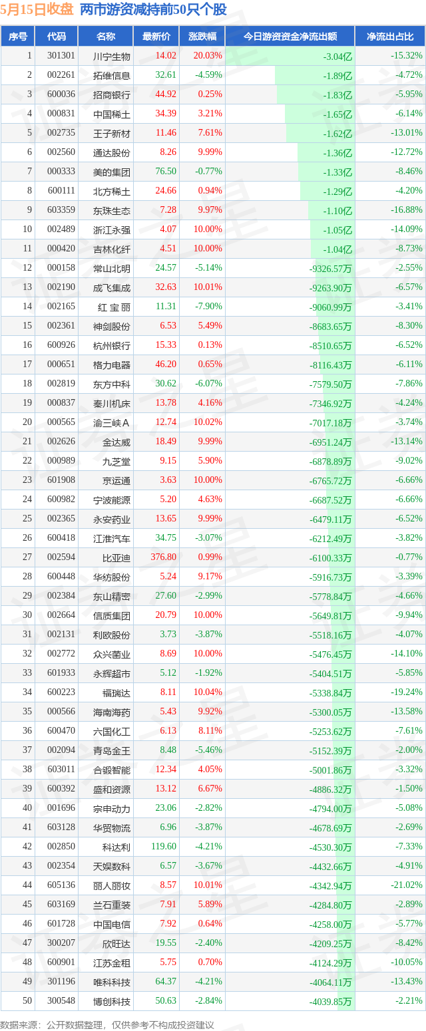This screenshot has height=1031, width=426.
Task: Click stock name 通达股份
Action: [112, 152]
